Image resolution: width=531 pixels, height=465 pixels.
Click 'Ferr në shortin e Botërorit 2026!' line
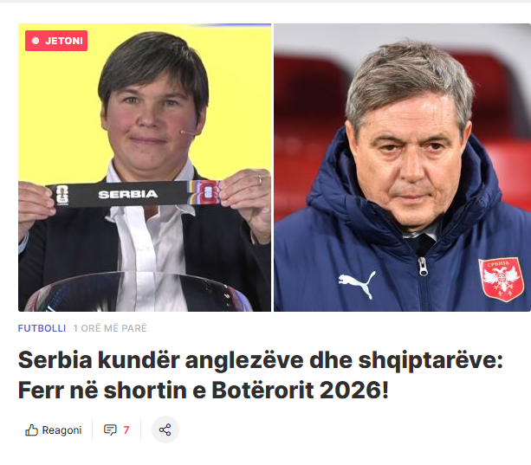pos(204,391)
